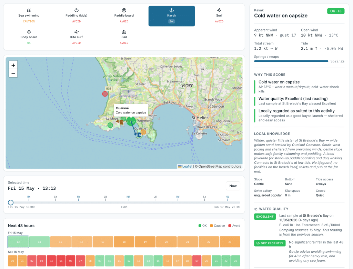Select hour 00 on Sat 16 May
The width and height of the screenshot is (353, 269).
[x=12, y=261]
